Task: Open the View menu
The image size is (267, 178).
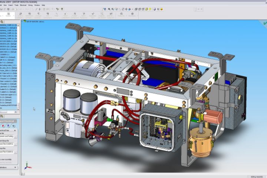Action: pyautogui.click(x=5, y=5)
